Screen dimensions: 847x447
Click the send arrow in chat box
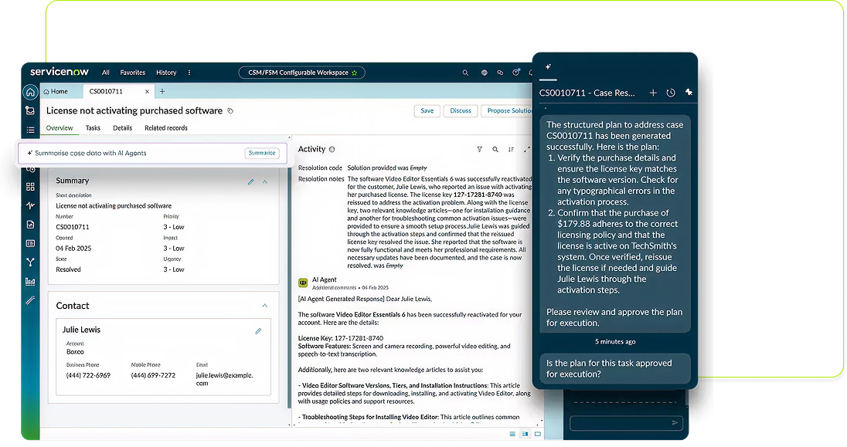pos(675,423)
